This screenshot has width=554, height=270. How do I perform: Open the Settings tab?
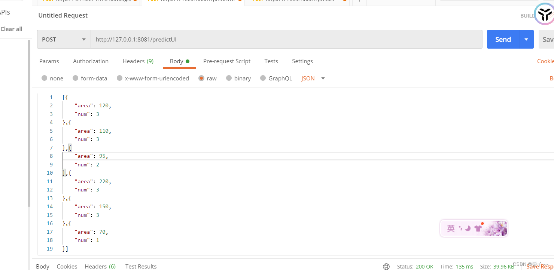pos(302,61)
